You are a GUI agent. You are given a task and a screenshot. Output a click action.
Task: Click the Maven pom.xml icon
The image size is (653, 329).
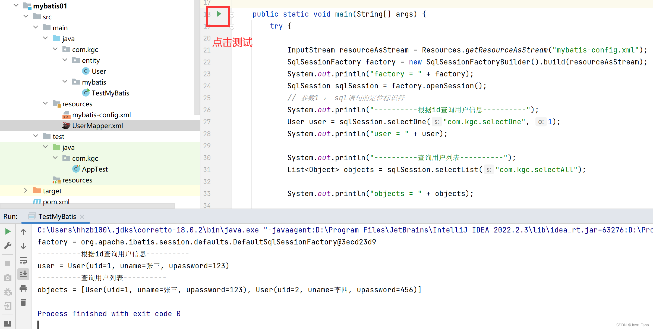37,201
